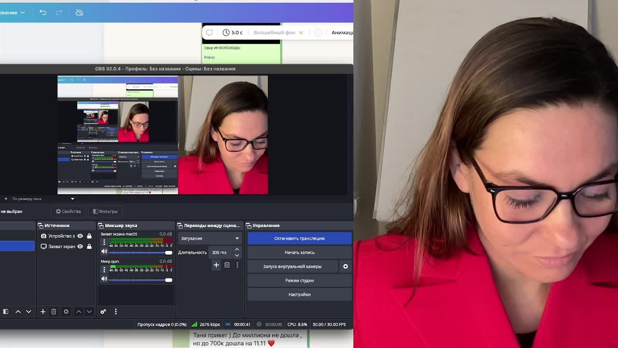Toggle the lock on Устройство з source
Image resolution: width=618 pixels, height=348 pixels.
(89, 236)
